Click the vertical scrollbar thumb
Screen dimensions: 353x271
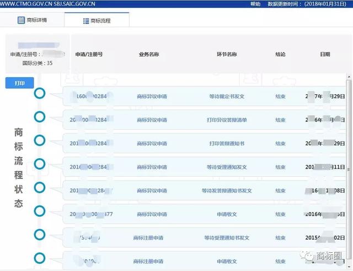(x=349, y=169)
